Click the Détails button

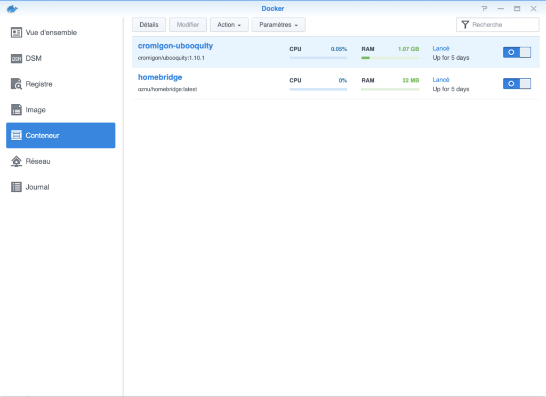pos(149,25)
